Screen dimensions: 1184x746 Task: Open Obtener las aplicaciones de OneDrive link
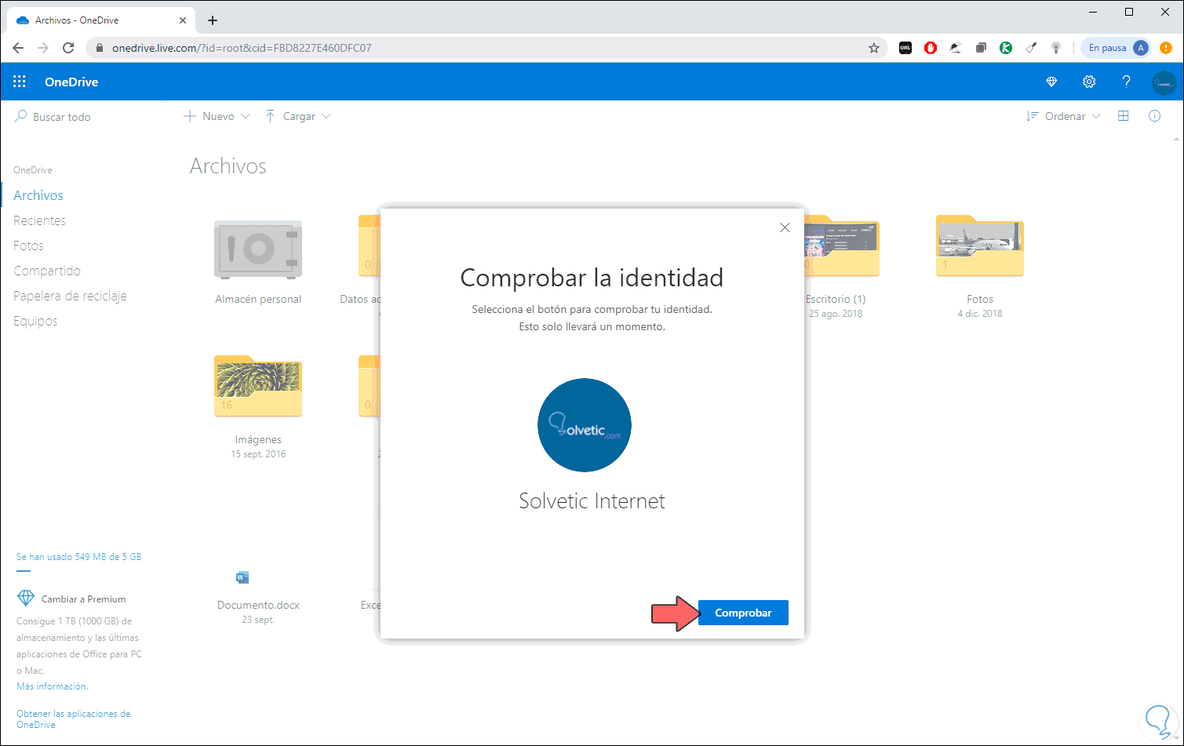(x=74, y=719)
